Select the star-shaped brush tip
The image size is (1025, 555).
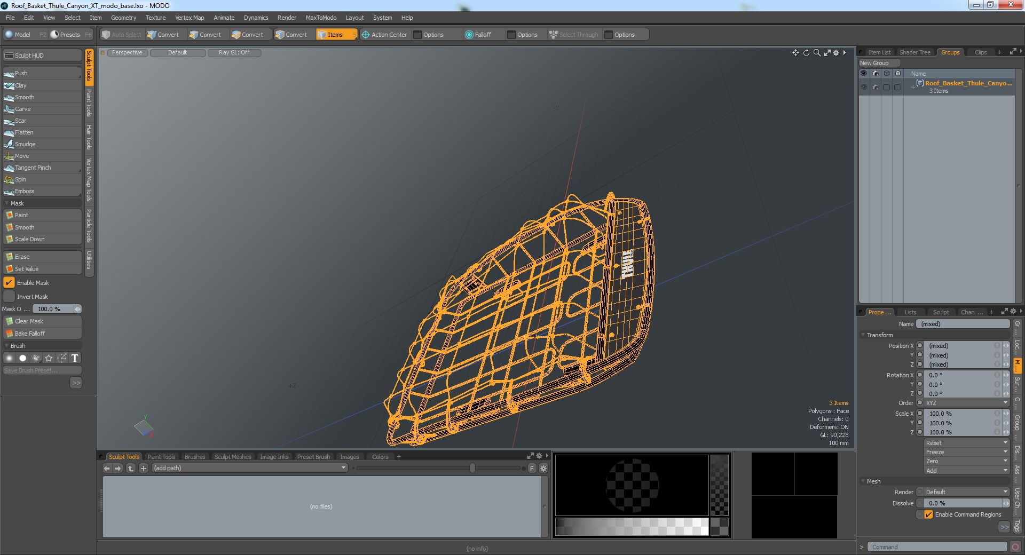pos(49,358)
